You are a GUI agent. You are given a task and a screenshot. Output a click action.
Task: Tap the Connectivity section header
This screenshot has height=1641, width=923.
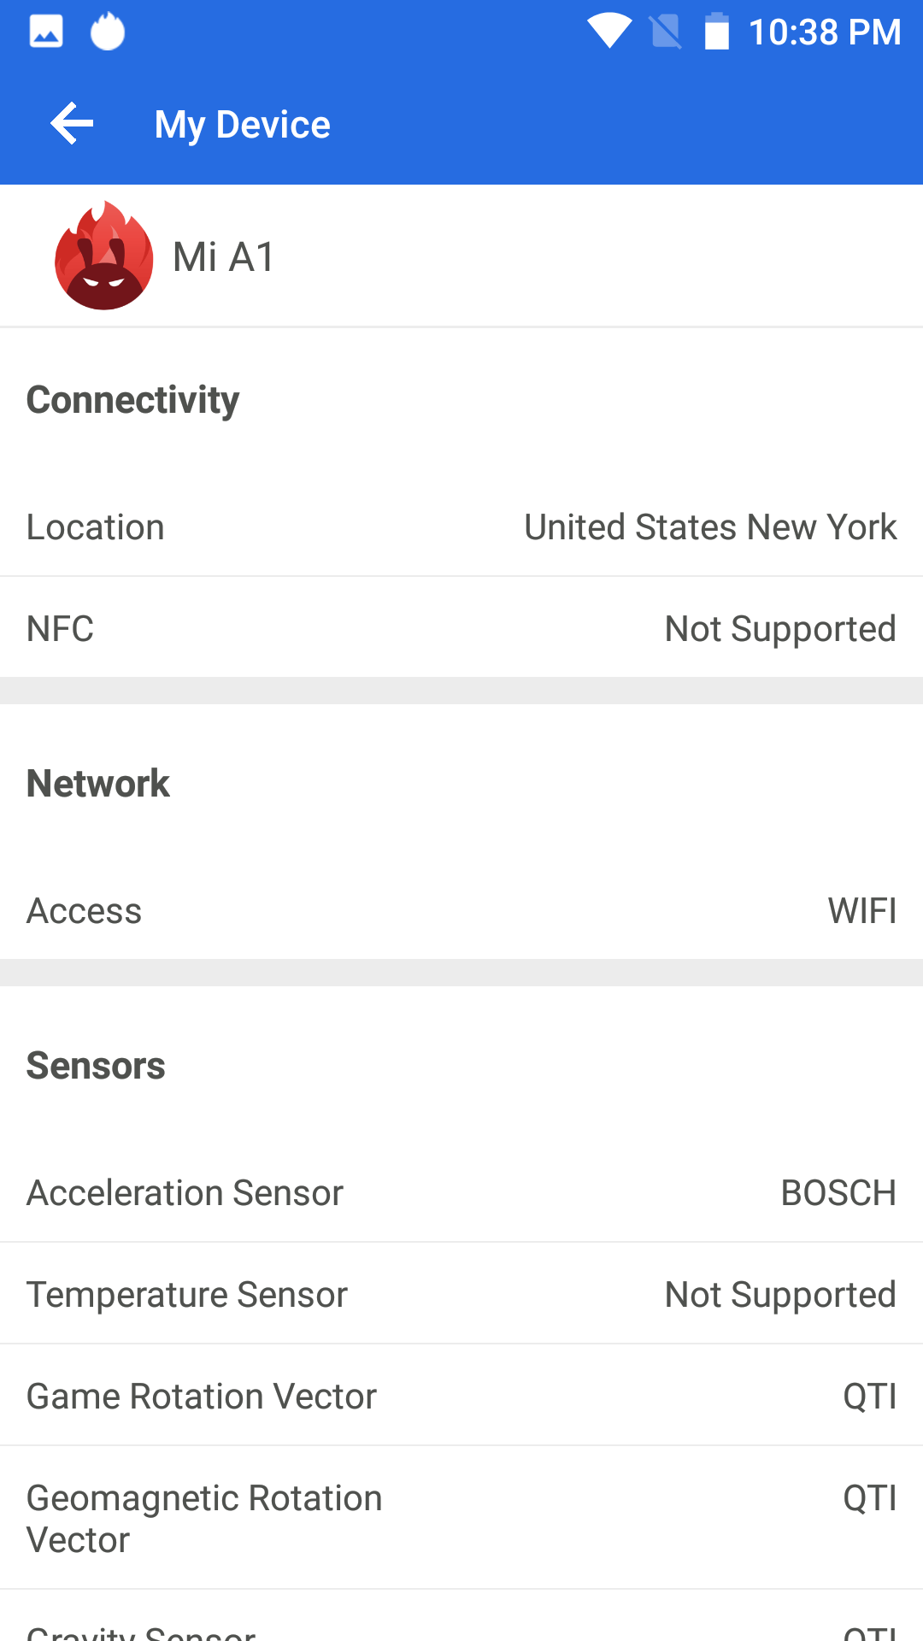click(133, 400)
